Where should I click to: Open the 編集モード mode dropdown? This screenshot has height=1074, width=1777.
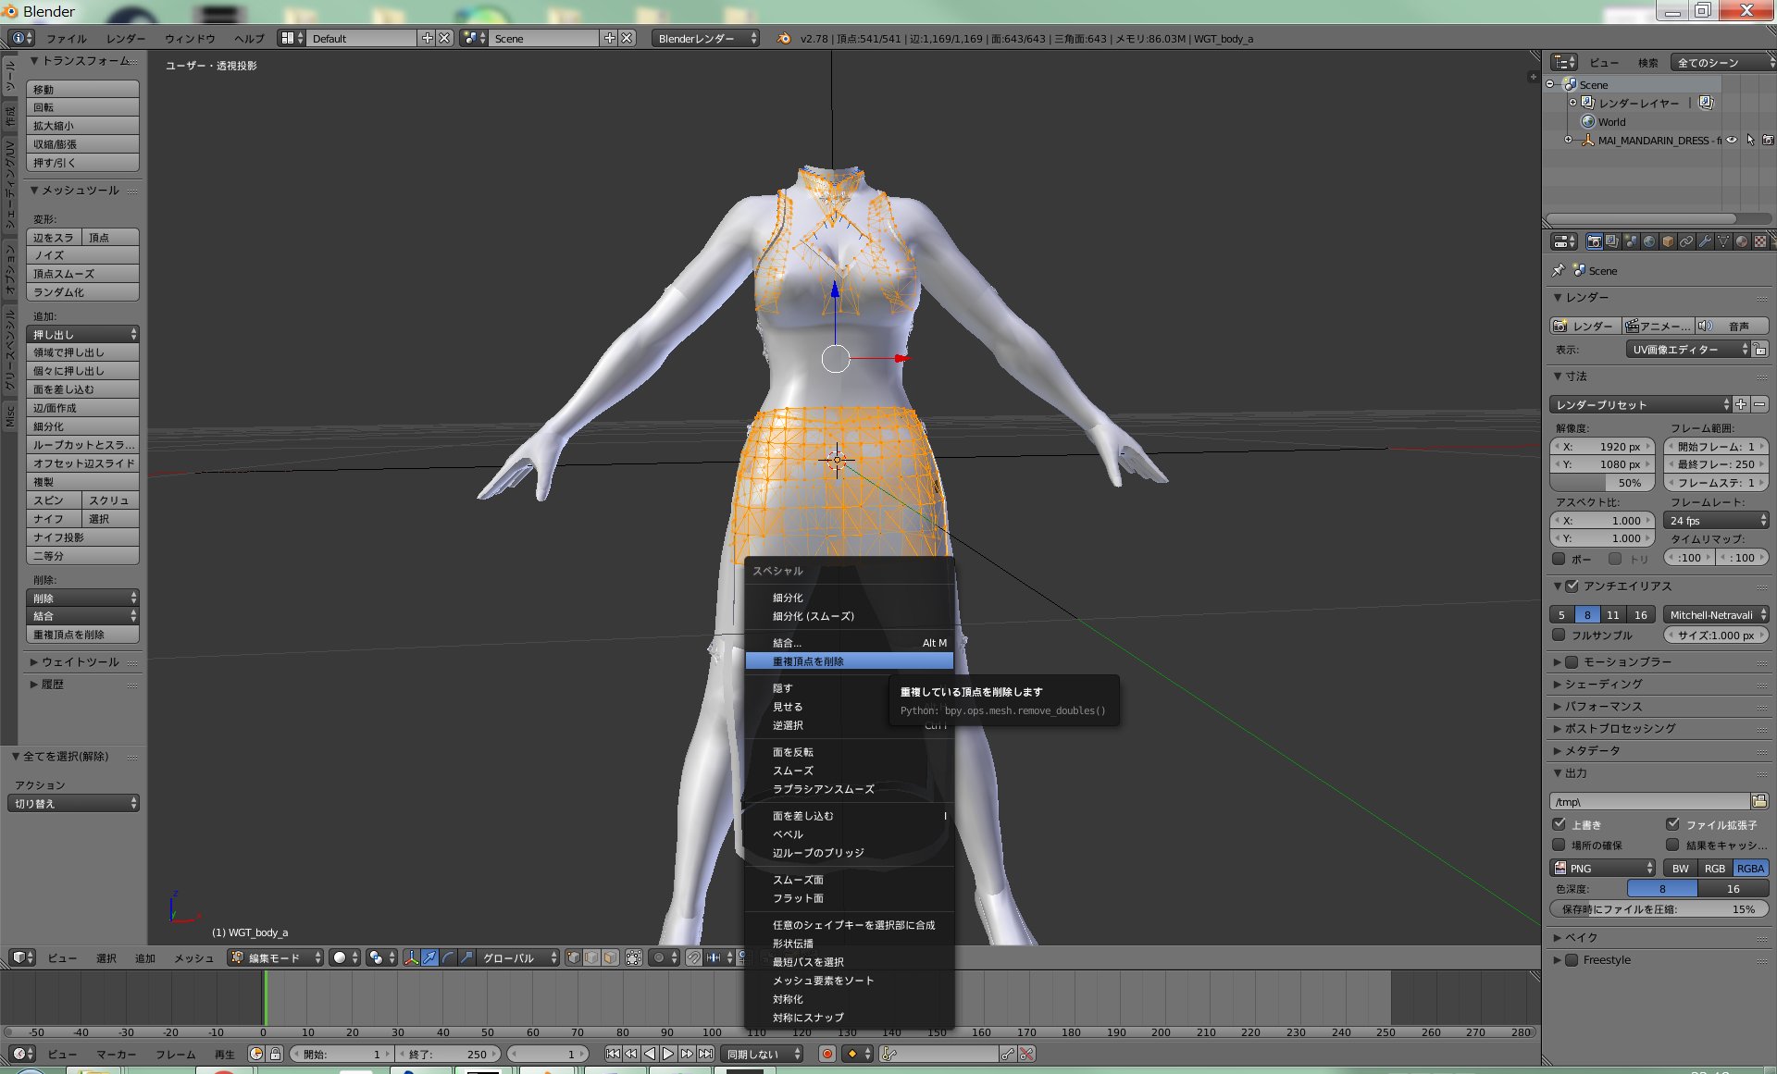coord(276,957)
